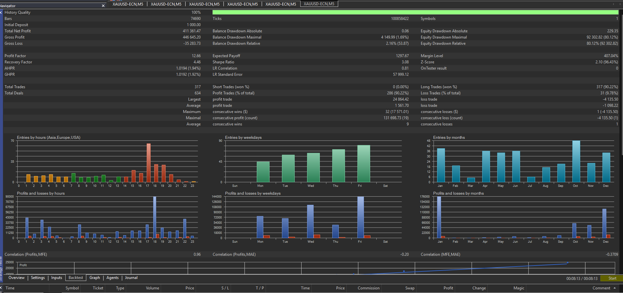Open the Settings tab
Screen dimensions: 623x293
pos(38,278)
